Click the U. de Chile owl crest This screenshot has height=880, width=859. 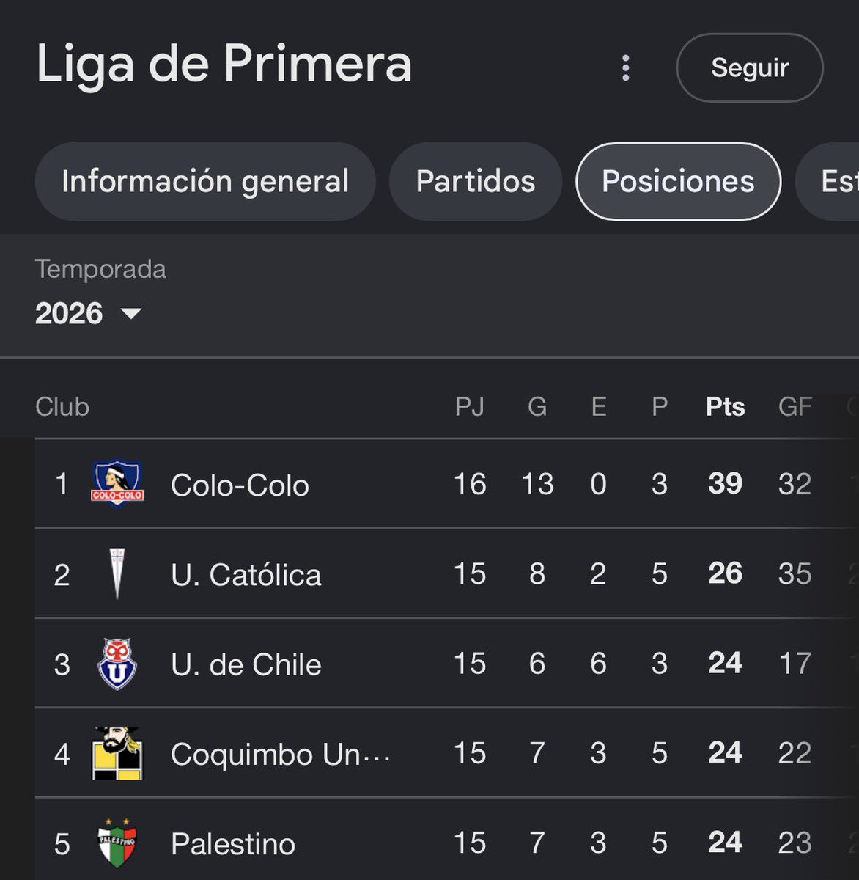click(117, 664)
